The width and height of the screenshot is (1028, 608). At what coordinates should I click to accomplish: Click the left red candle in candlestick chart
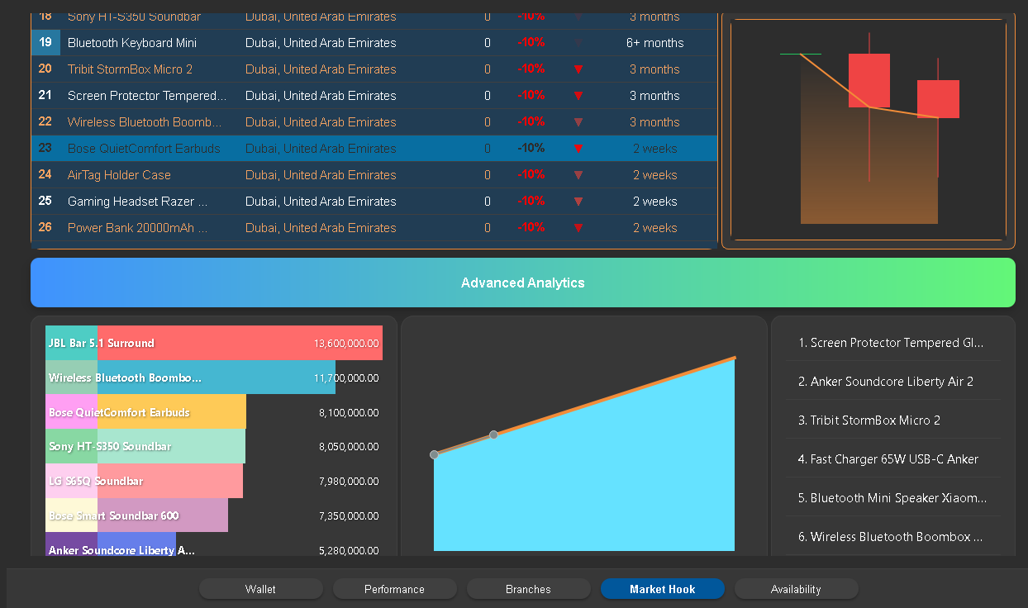point(869,80)
